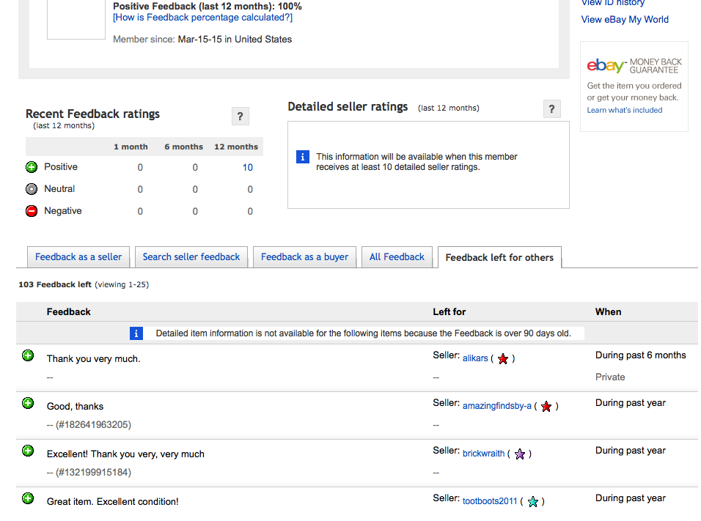Open the Search seller feedback tab
This screenshot has width=701, height=521.
191,257
